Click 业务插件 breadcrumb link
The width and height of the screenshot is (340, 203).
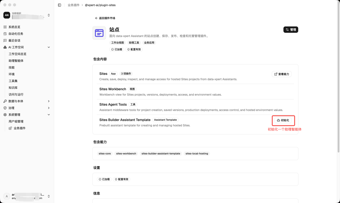point(73,5)
